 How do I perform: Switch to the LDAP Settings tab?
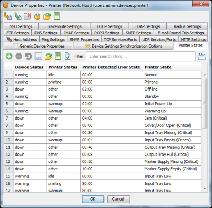pyautogui.click(x=148, y=26)
